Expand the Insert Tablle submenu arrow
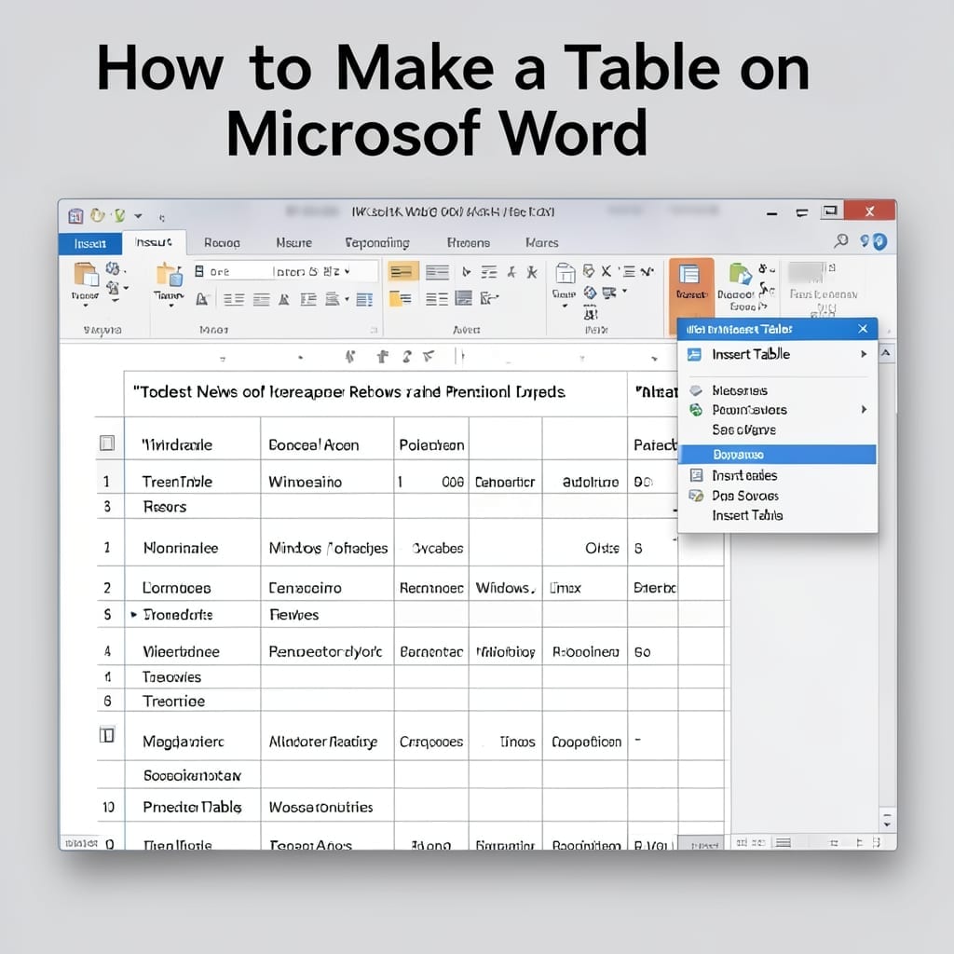954x954 pixels. pyautogui.click(x=864, y=354)
